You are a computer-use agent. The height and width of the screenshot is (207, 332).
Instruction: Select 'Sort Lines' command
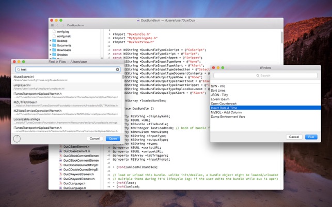point(265,91)
